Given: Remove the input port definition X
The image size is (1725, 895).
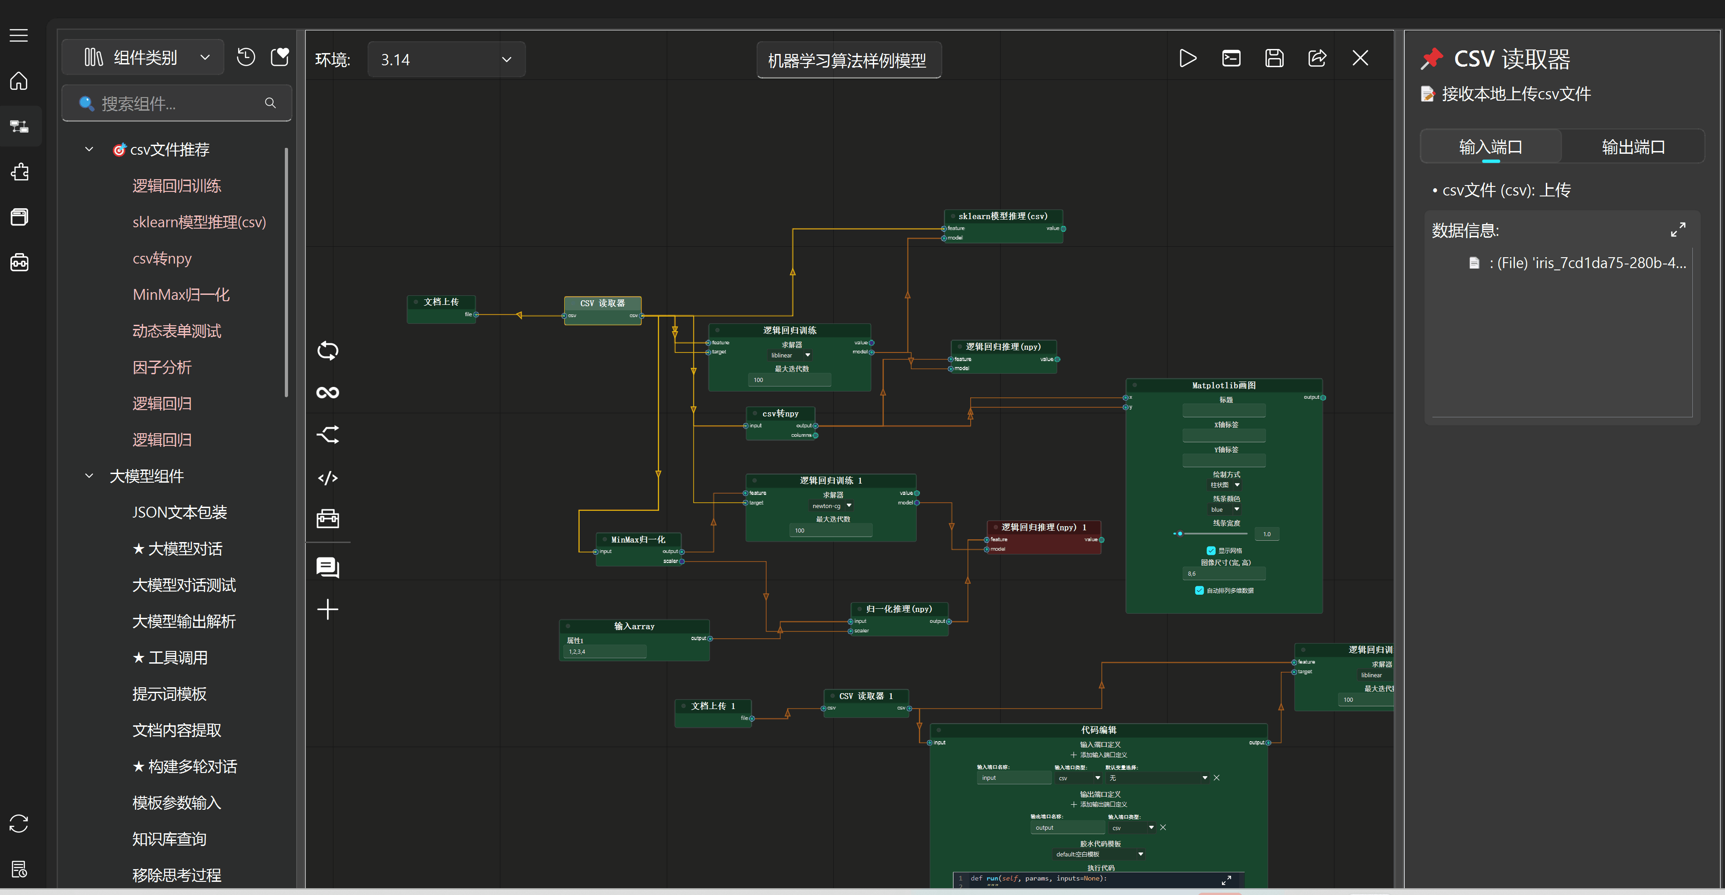Looking at the screenshot, I should 1216,778.
